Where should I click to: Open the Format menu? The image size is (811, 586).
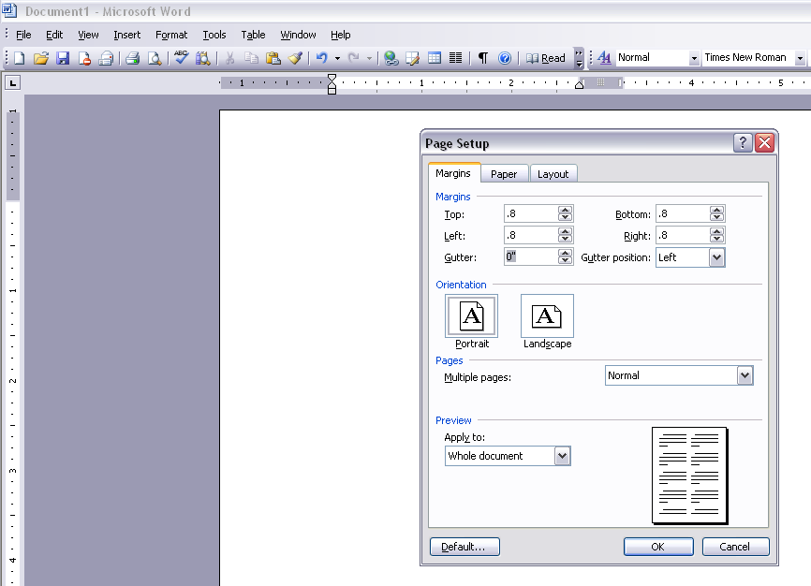tap(171, 35)
